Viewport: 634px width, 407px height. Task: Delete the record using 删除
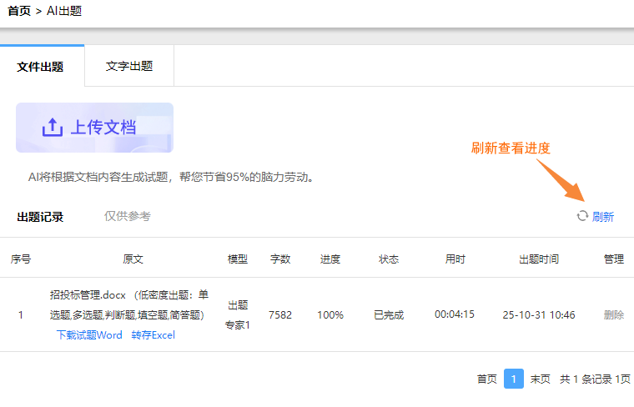(x=614, y=314)
